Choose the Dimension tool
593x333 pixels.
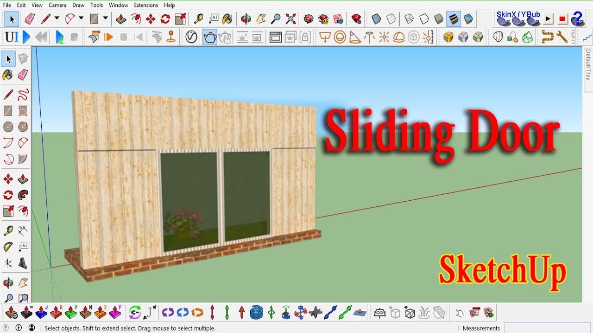pyautogui.click(x=23, y=229)
